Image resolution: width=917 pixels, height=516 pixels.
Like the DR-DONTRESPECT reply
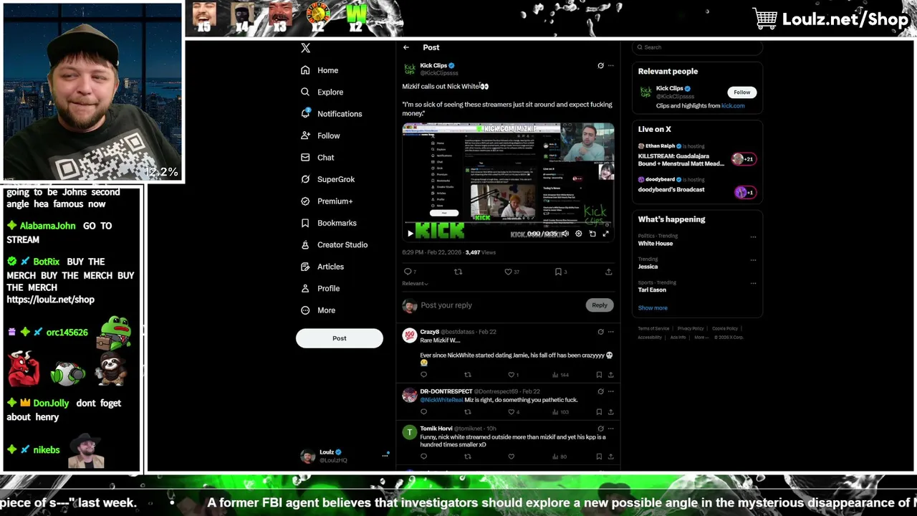pos(512,412)
